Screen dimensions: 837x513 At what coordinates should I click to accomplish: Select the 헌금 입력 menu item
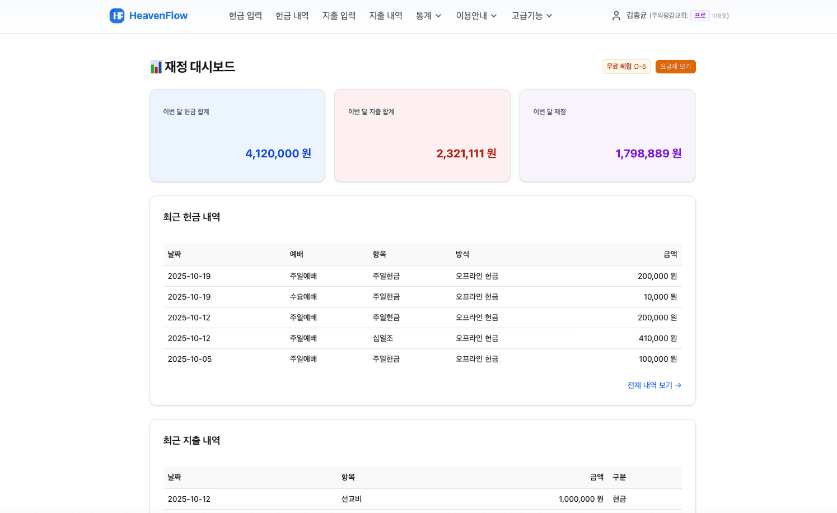(x=245, y=15)
